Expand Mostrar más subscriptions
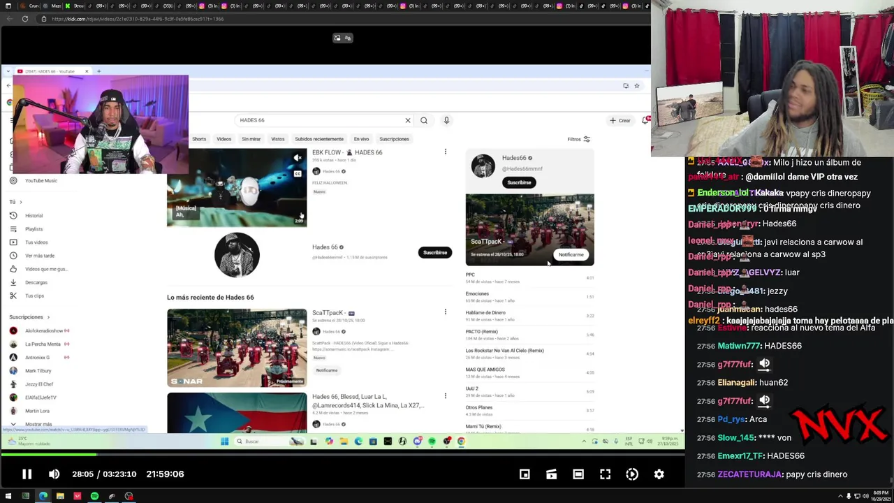This screenshot has height=503, width=894. [38, 424]
